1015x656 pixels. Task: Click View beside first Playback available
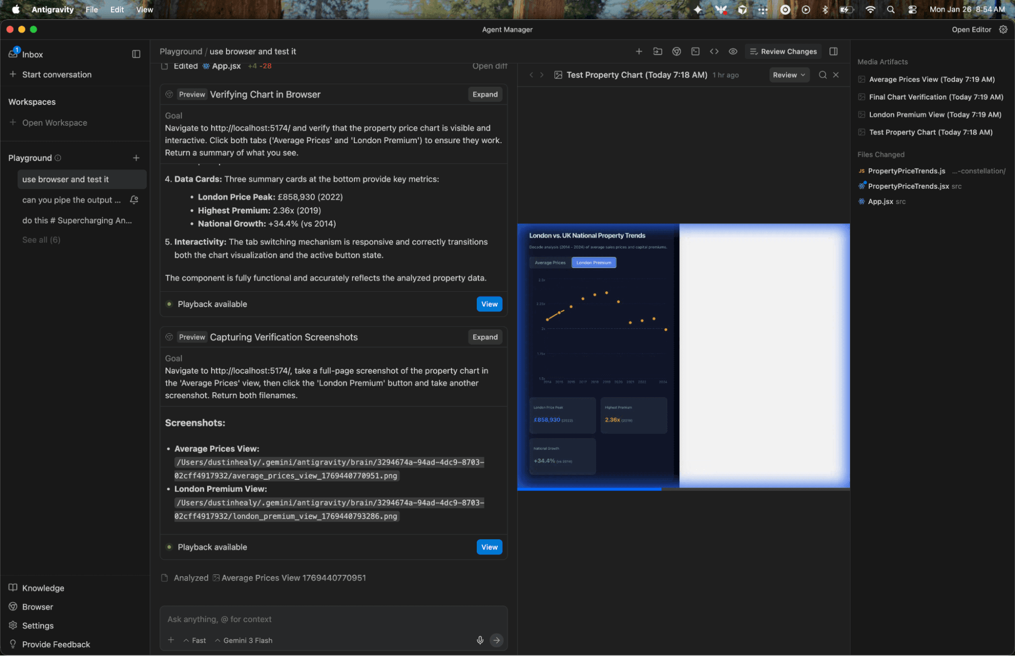[489, 304]
